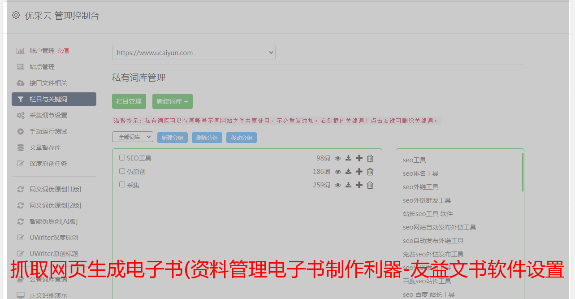View SEO工具 keywords via eye icon

338,158
